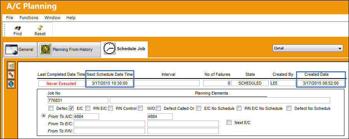The image size is (349, 139).
Task: Click the Reset toolbar icon
Action: tap(40, 28)
